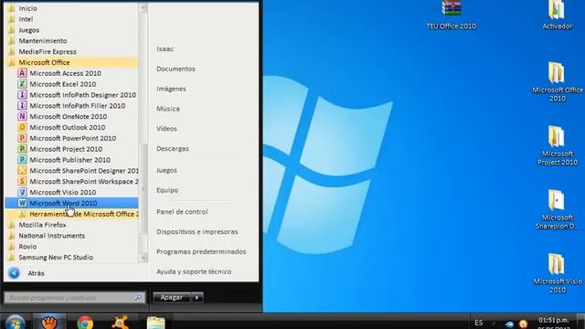Expand the Intel folder
The width and height of the screenshot is (585, 329).
(x=20, y=19)
